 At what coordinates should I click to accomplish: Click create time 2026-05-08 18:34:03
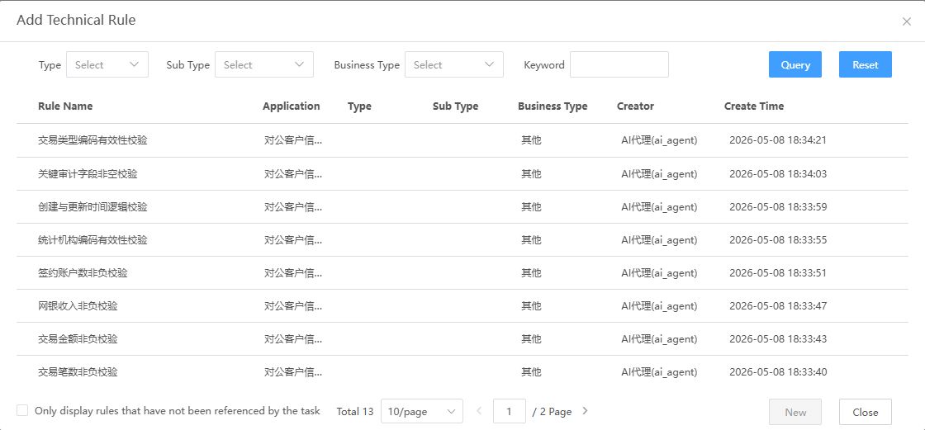778,174
